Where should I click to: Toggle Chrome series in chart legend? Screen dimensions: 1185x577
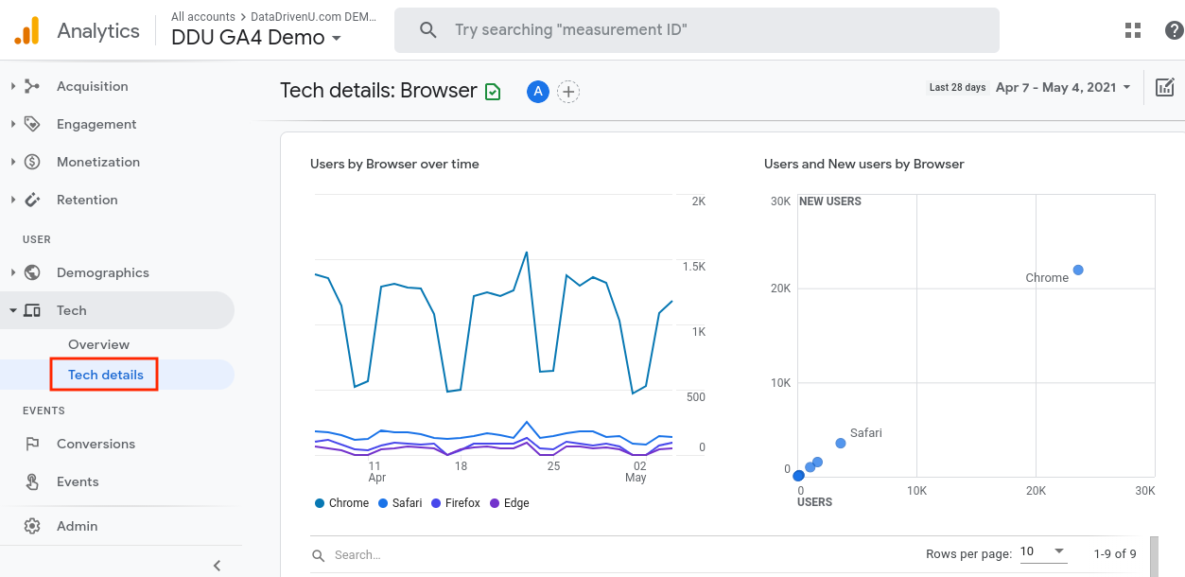341,503
